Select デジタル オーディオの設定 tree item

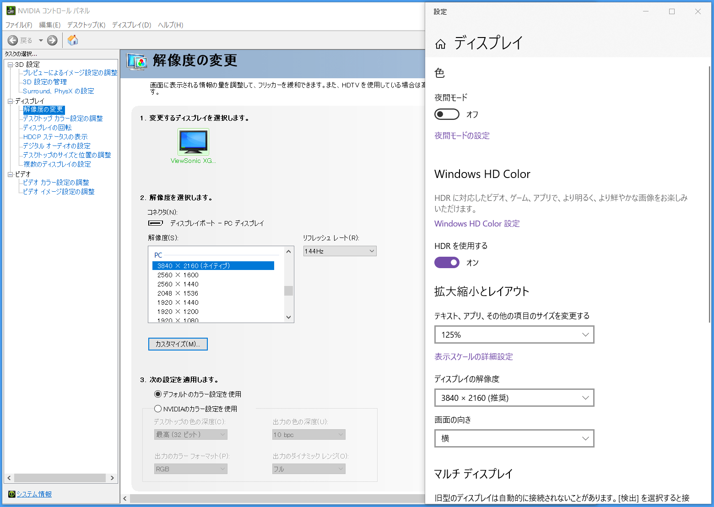pos(57,146)
